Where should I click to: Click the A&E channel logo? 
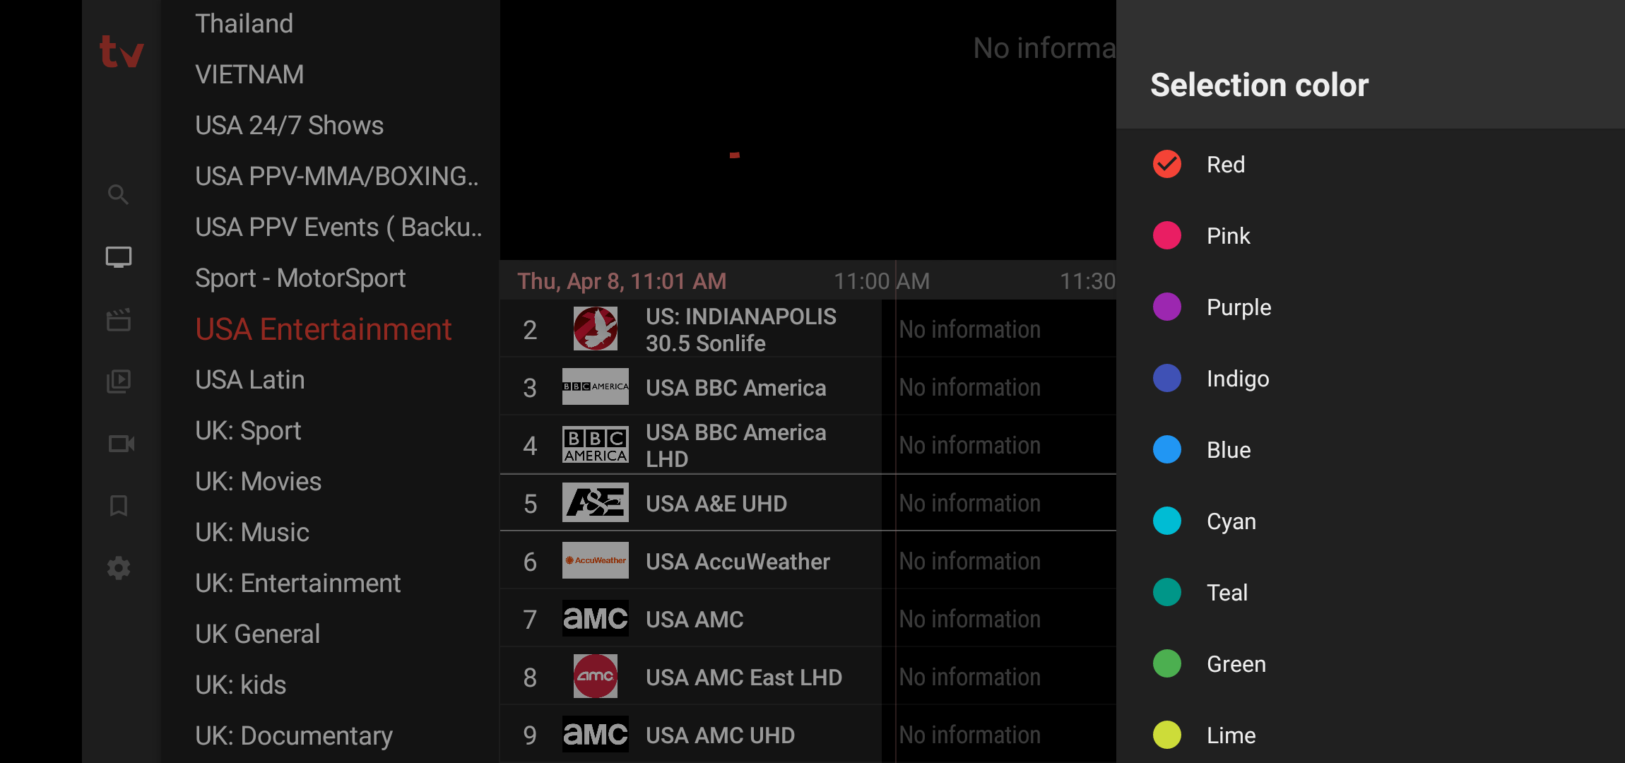point(595,503)
